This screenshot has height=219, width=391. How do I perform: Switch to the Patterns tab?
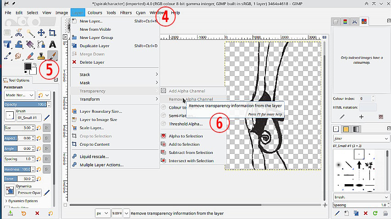pos(346,129)
